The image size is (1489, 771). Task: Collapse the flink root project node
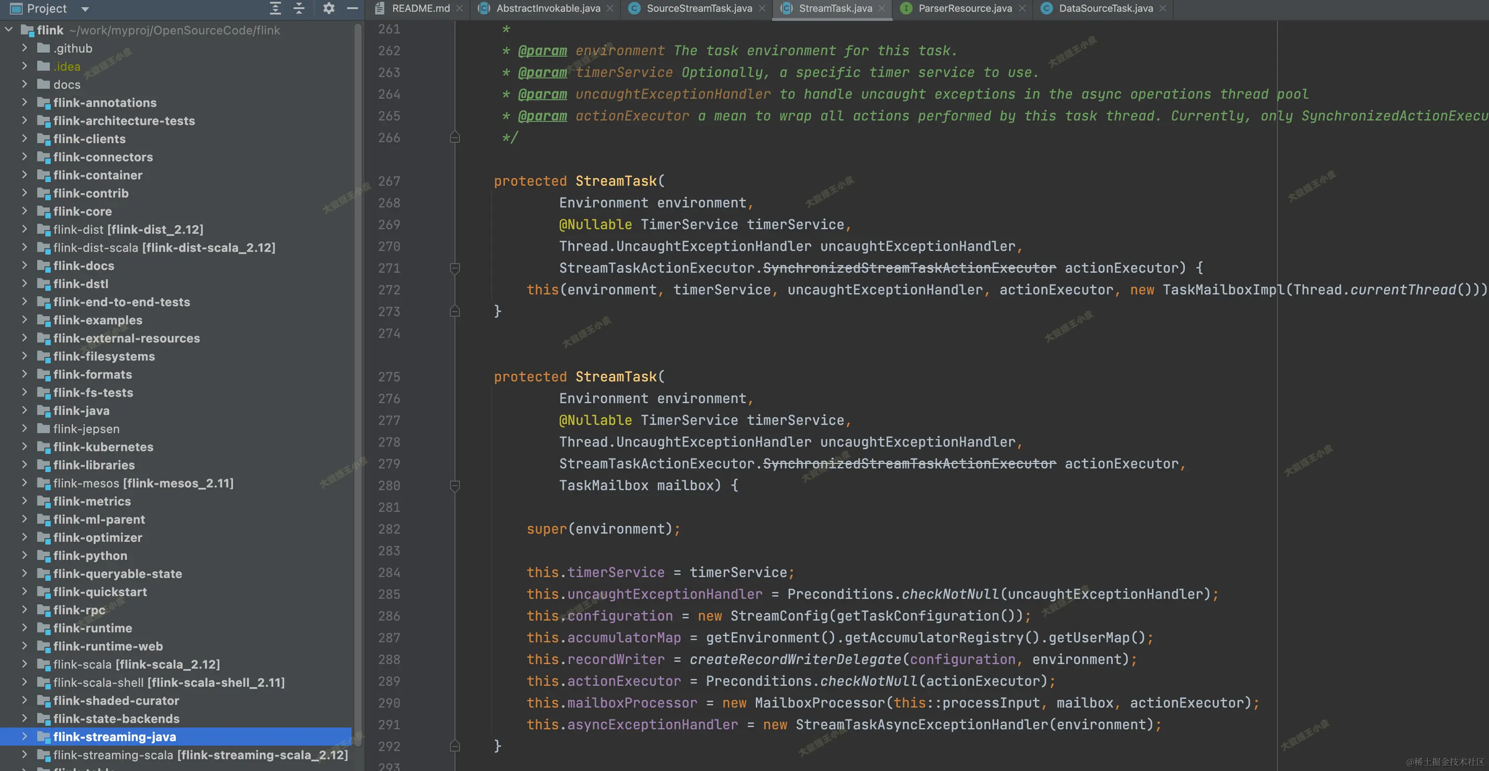click(9, 30)
